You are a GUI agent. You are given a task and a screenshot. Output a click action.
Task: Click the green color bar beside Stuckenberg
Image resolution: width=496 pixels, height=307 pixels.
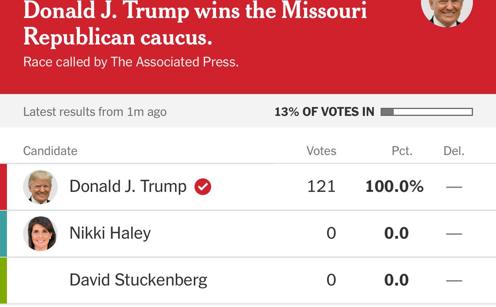[3, 280]
